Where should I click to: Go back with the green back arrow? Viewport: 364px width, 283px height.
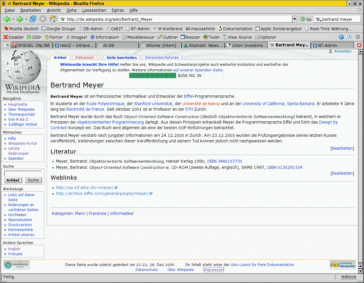[7, 19]
